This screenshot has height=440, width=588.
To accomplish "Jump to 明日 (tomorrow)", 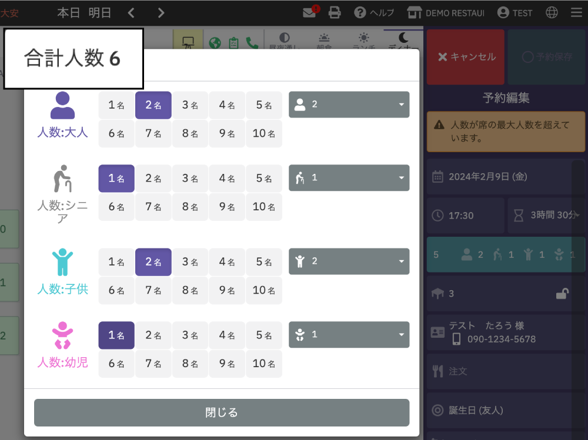I will click(100, 13).
